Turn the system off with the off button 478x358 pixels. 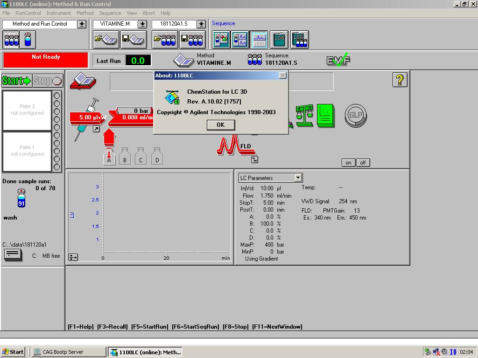coord(362,163)
